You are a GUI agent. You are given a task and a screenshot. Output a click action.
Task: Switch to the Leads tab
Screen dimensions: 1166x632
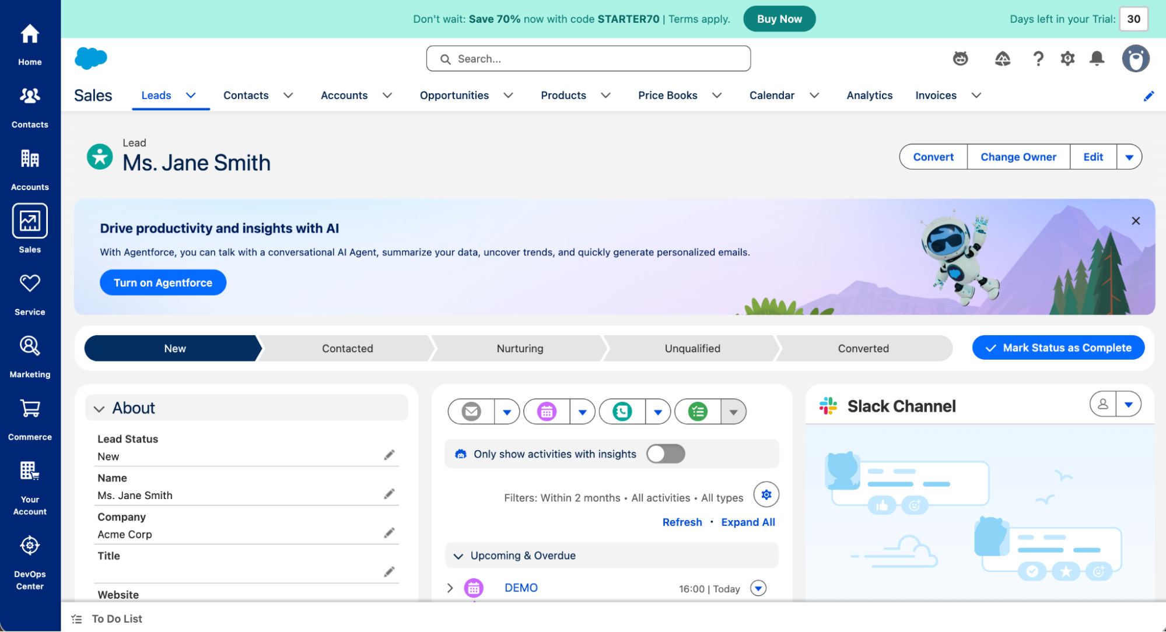click(156, 96)
